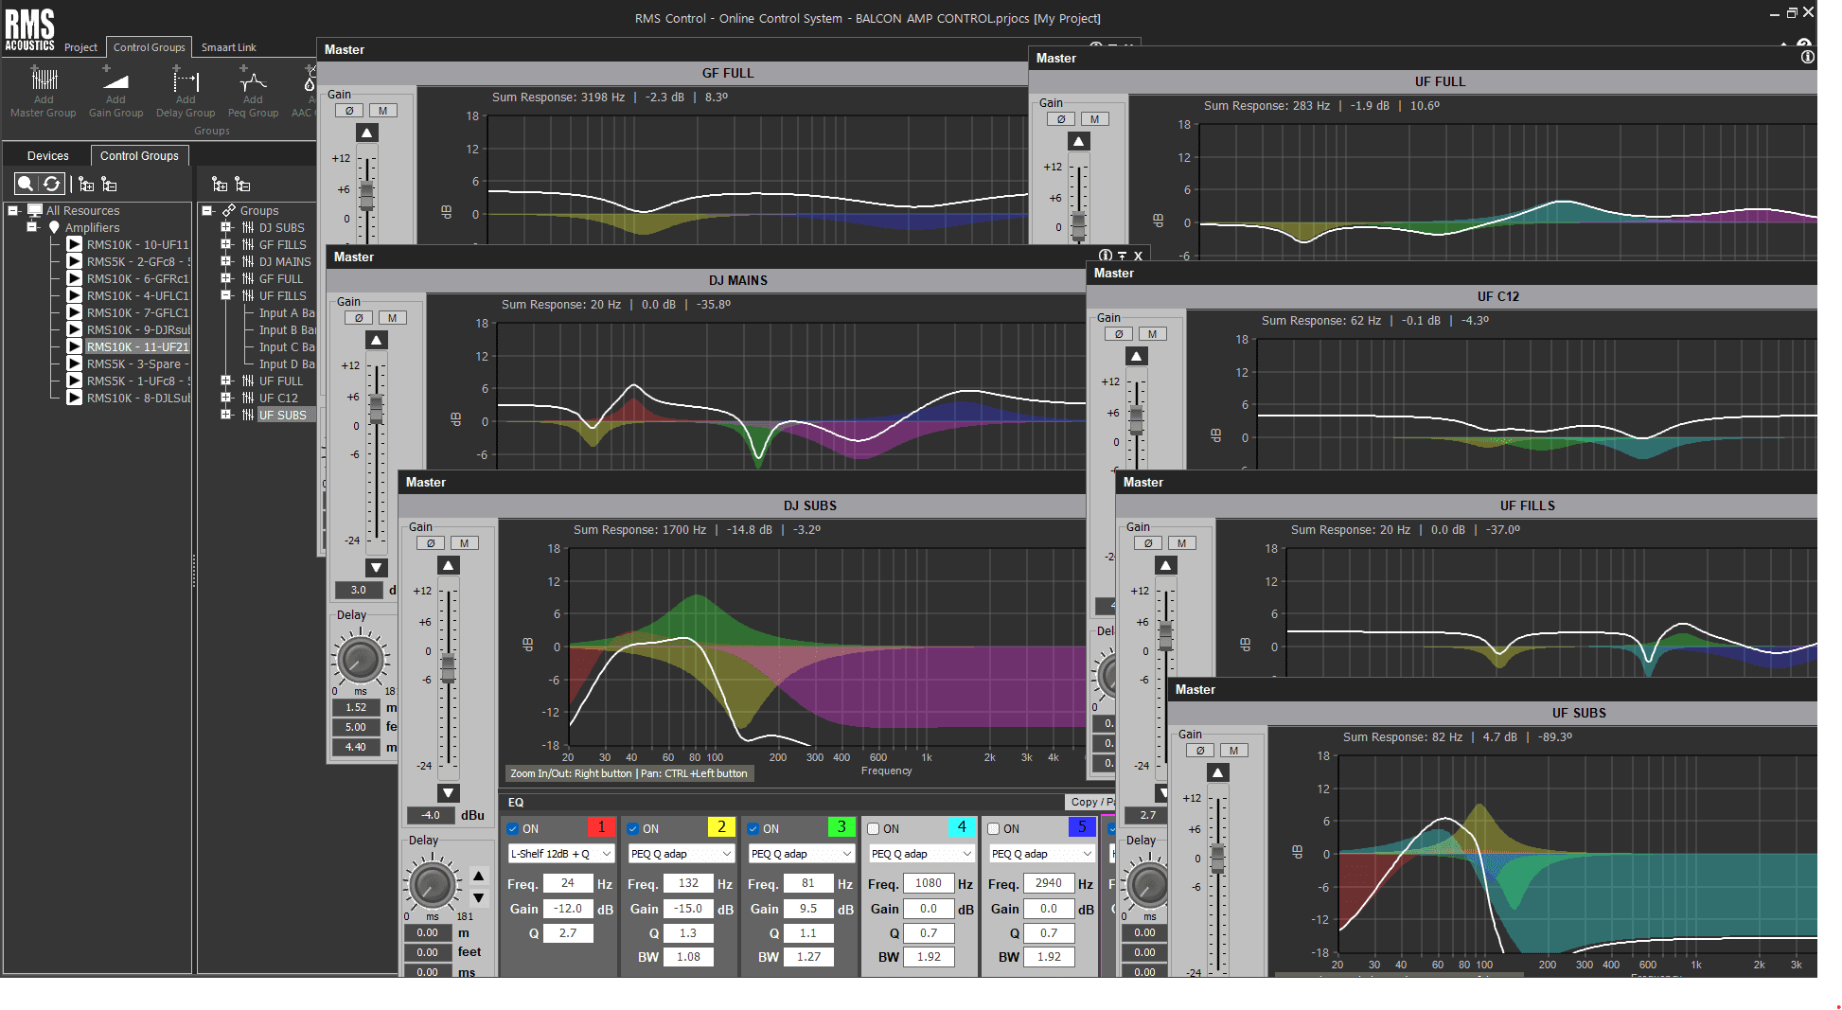Click the Add Peq Group icon
The image size is (1842, 1010).
point(253,80)
